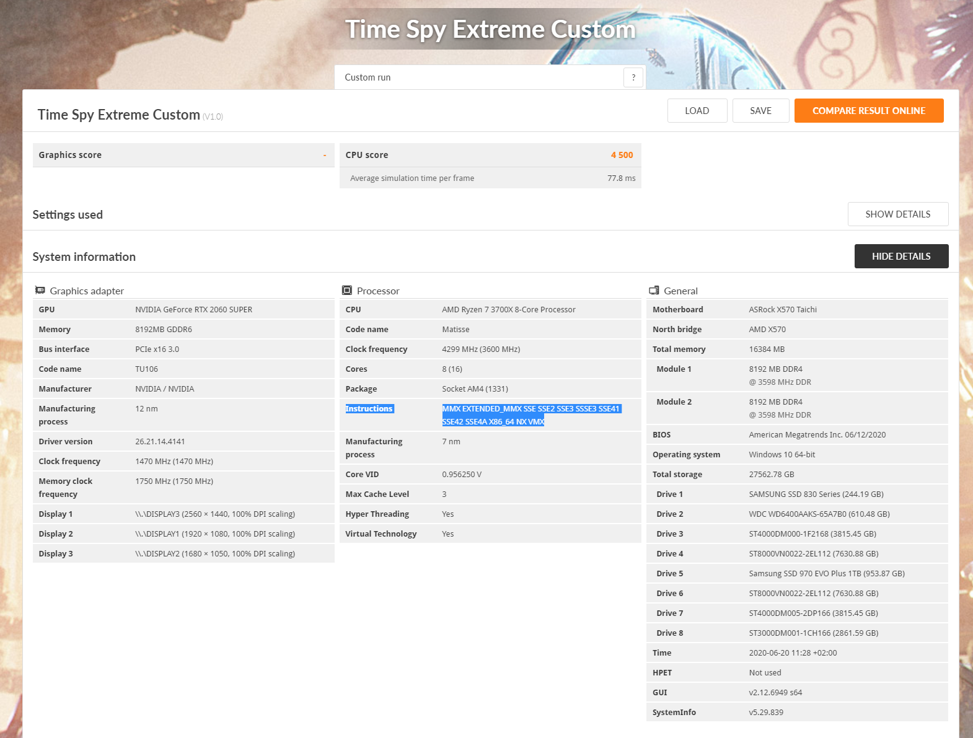Click the System information heading
The image size is (973, 738).
point(84,257)
